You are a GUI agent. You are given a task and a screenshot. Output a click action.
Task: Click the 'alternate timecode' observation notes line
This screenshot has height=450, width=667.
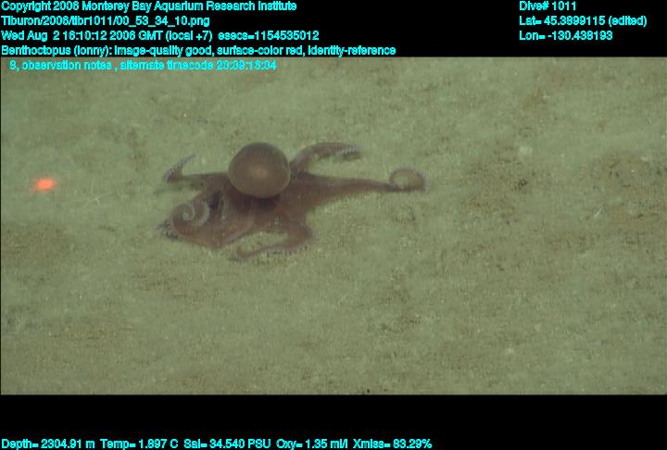click(x=143, y=66)
